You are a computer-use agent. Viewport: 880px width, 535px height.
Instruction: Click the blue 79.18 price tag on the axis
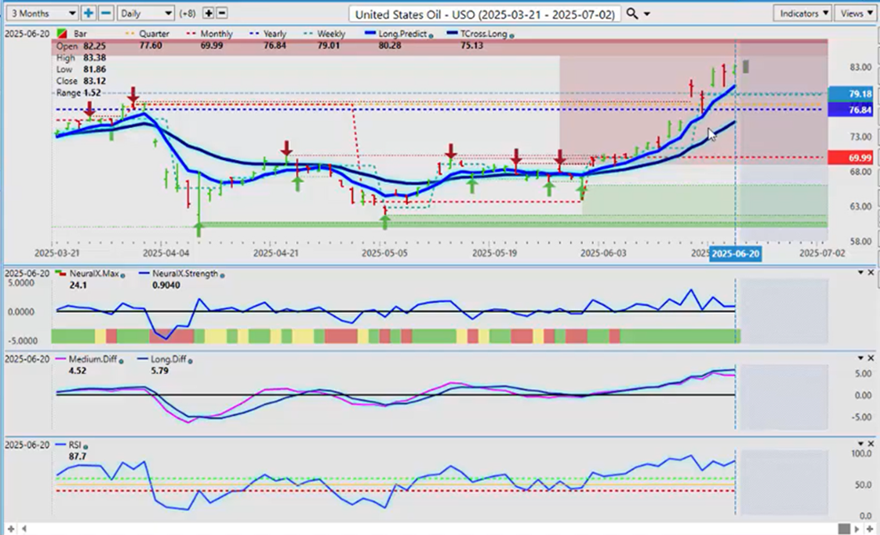click(x=852, y=93)
